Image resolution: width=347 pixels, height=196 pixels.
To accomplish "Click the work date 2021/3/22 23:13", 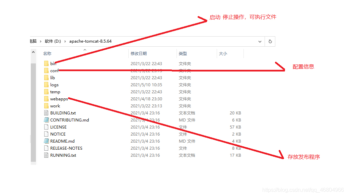I will (146, 106).
